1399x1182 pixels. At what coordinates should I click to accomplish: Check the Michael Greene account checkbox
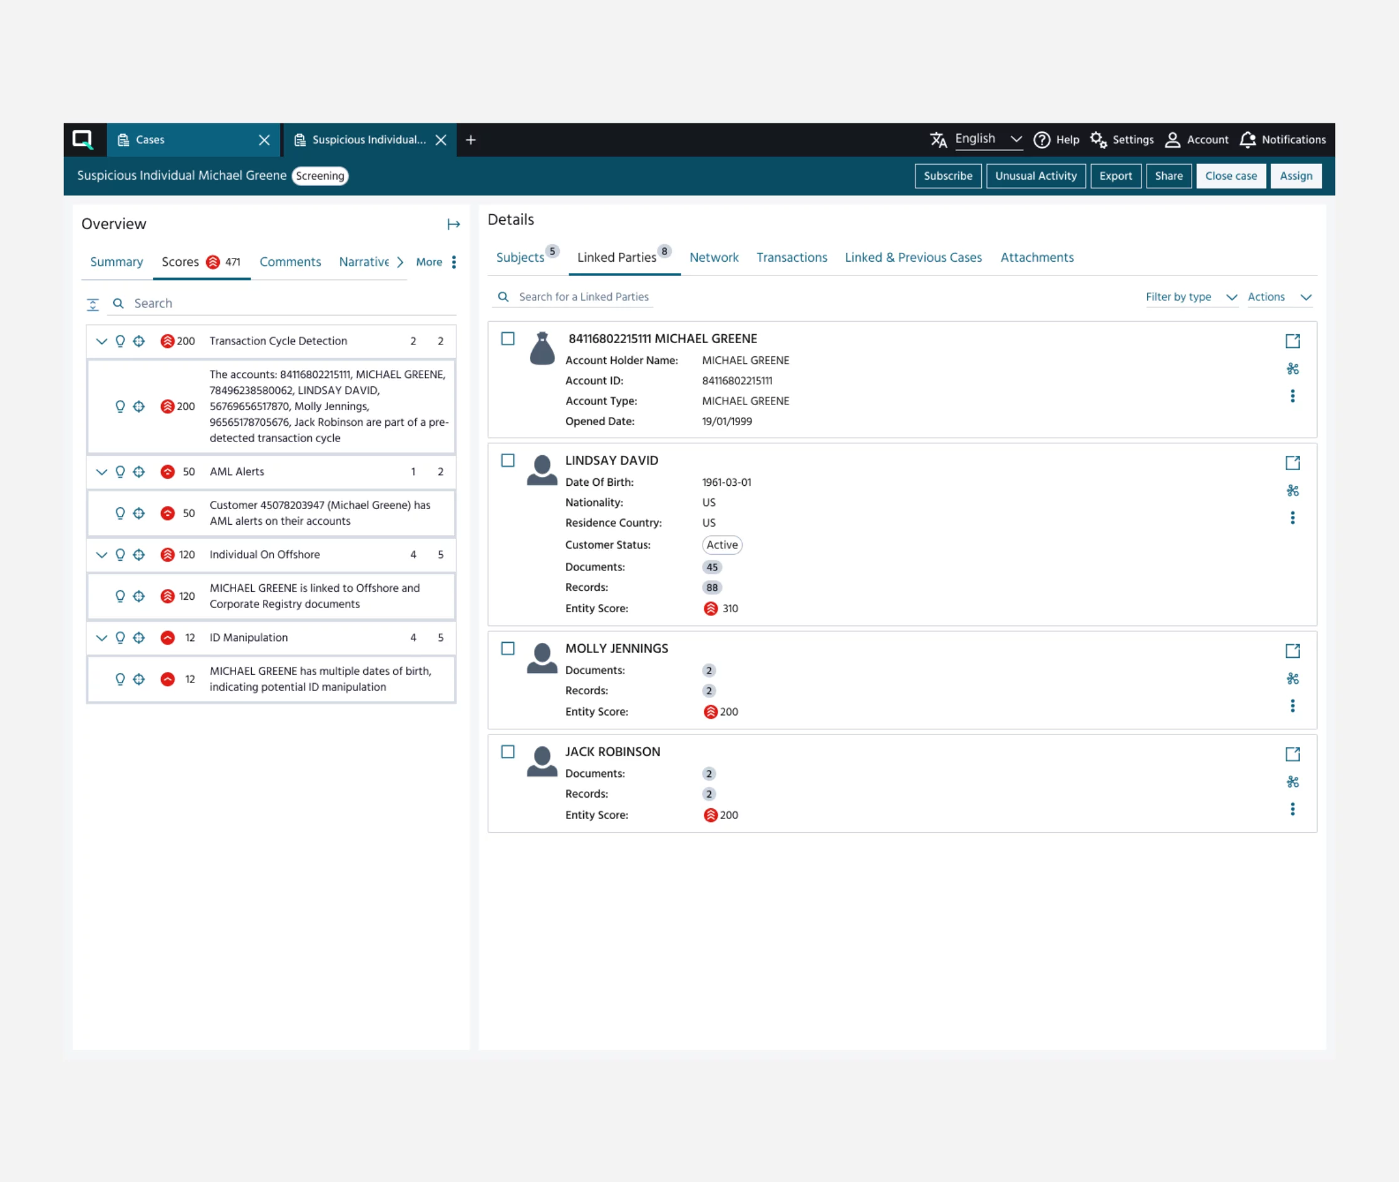point(507,338)
